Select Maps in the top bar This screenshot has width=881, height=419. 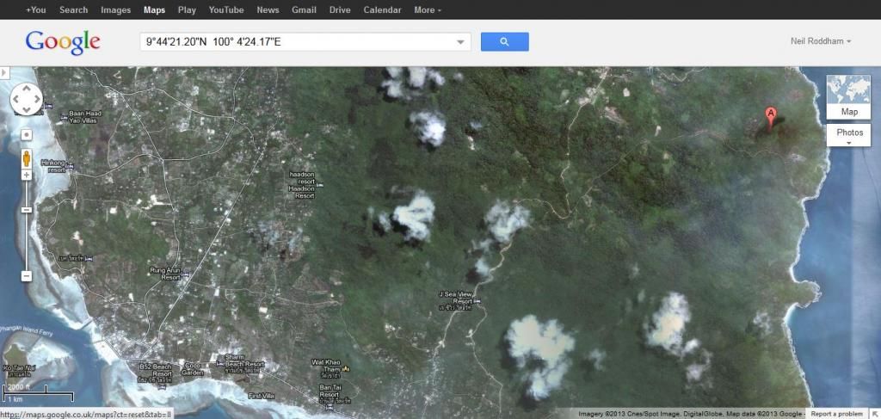tap(155, 9)
